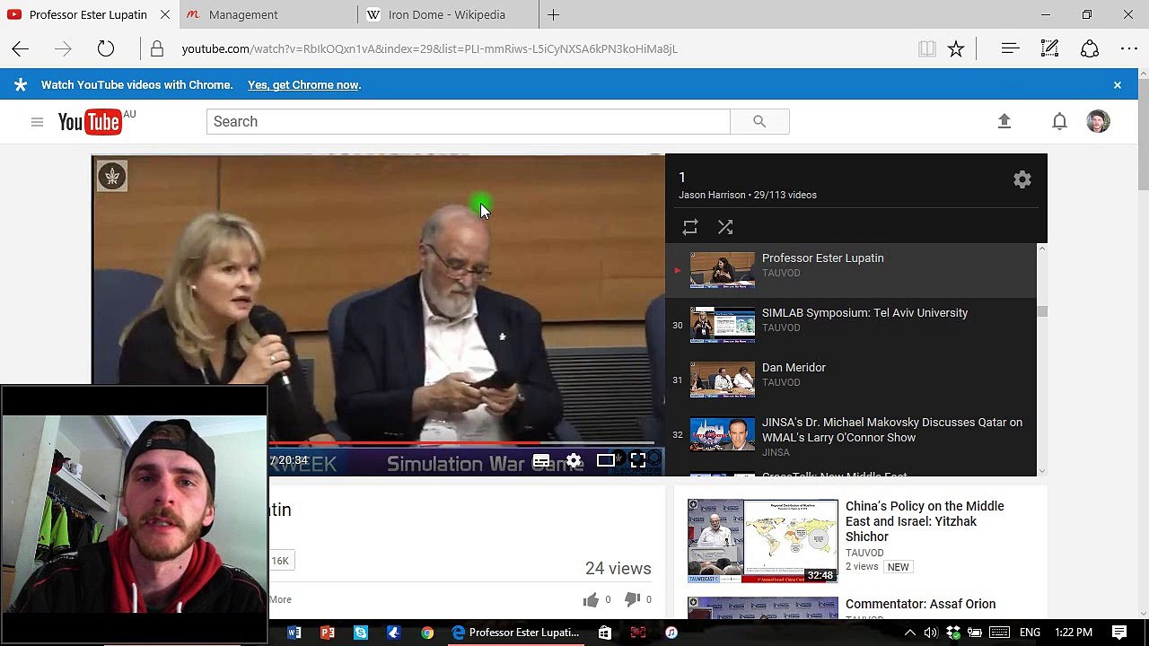Click China's Policy video thumbnail

pyautogui.click(x=763, y=541)
